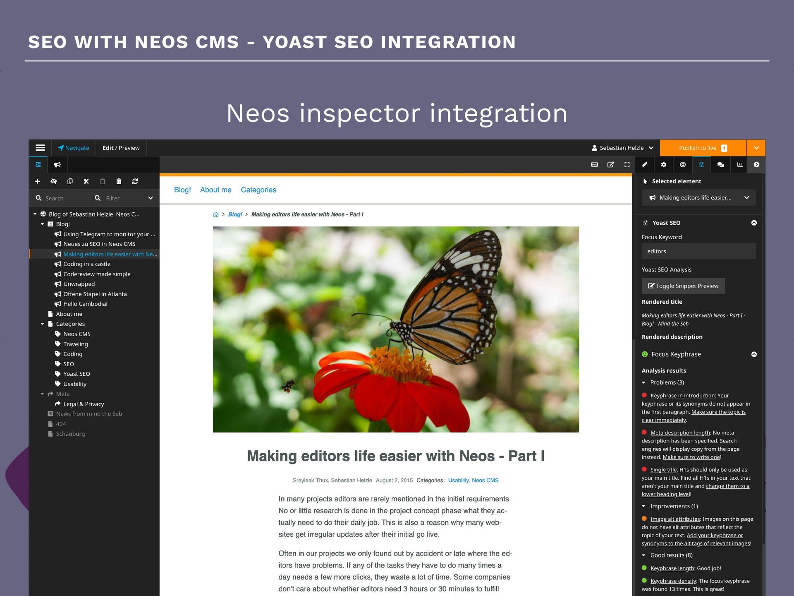Open gear settings inspector tab
Image resolution: width=794 pixels, height=596 pixels.
tap(664, 165)
